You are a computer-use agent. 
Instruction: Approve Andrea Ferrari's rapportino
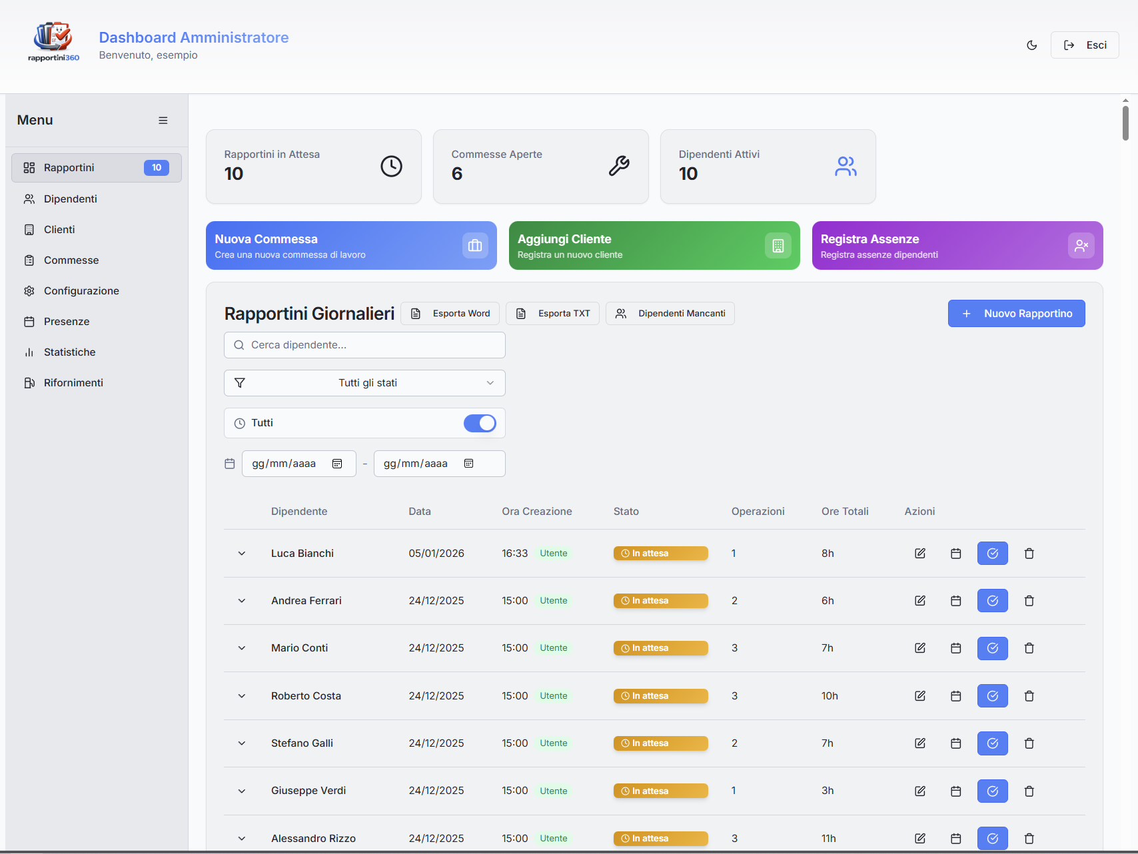tap(993, 601)
